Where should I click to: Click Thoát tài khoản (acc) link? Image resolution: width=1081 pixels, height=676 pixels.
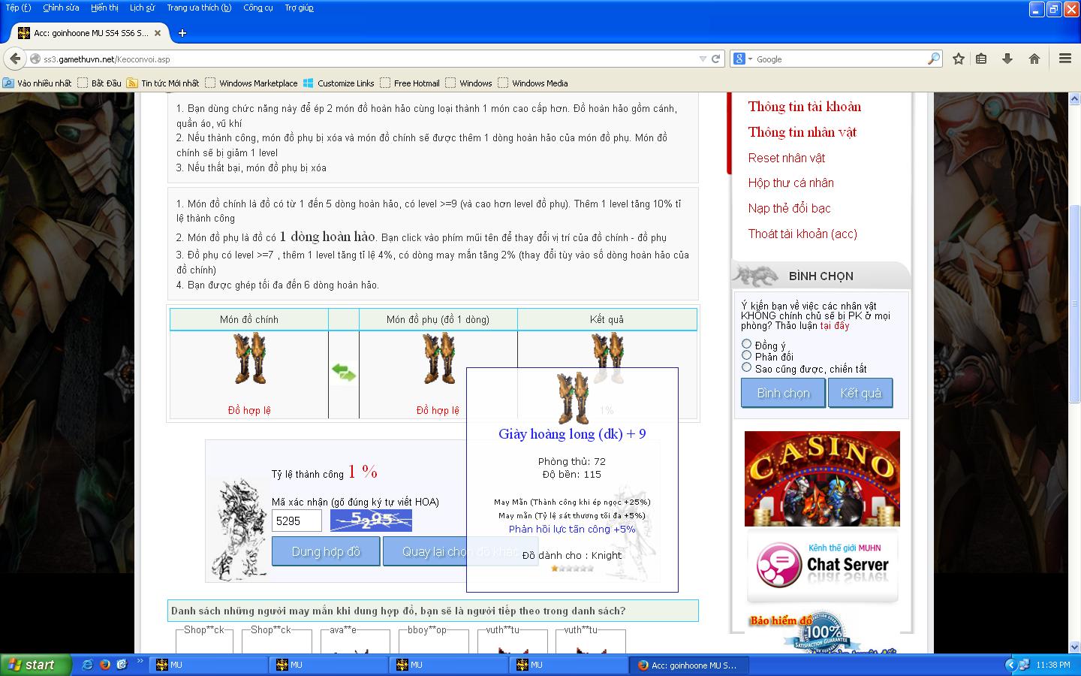(802, 234)
